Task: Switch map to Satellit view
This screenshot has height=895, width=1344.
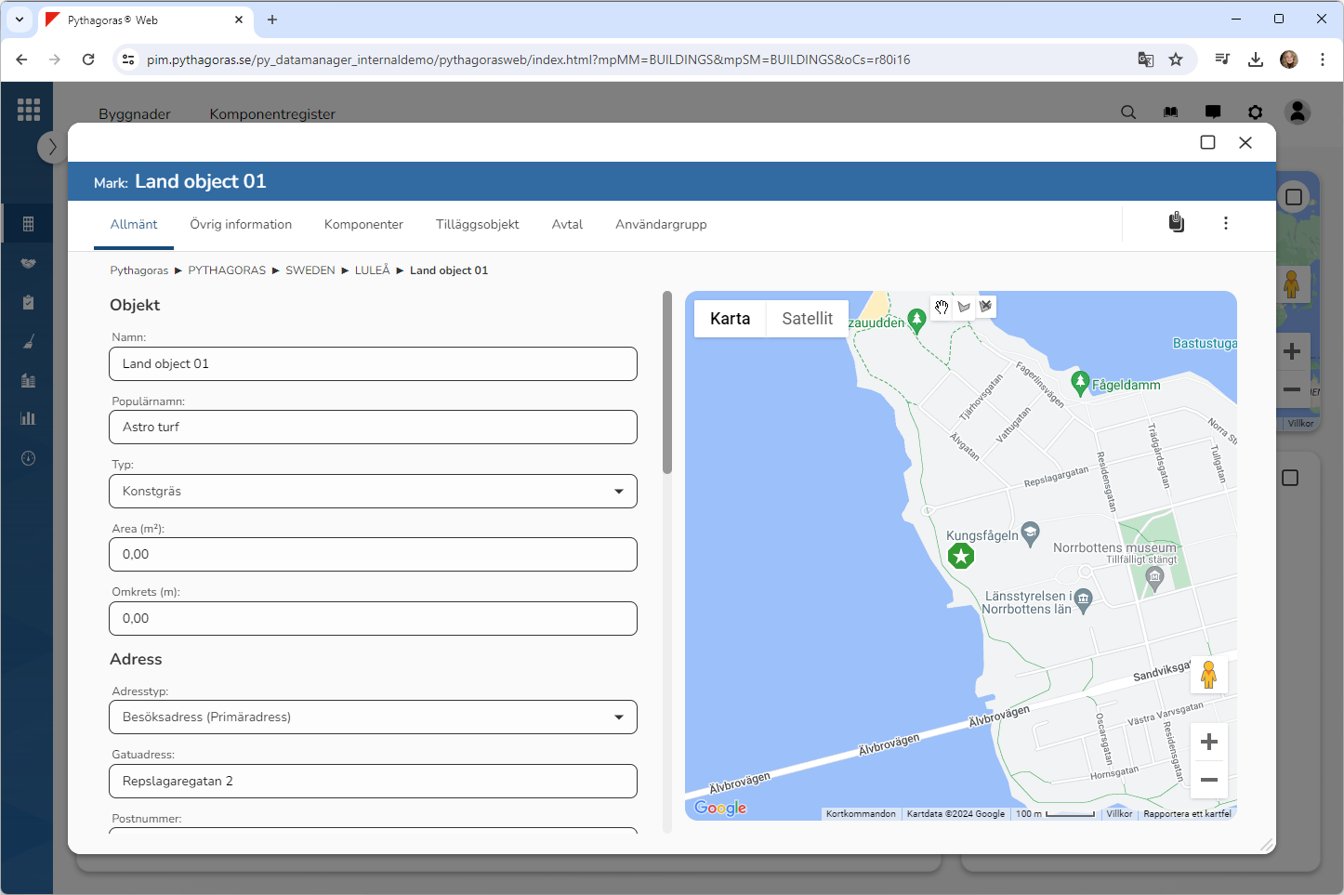Action: click(807, 319)
